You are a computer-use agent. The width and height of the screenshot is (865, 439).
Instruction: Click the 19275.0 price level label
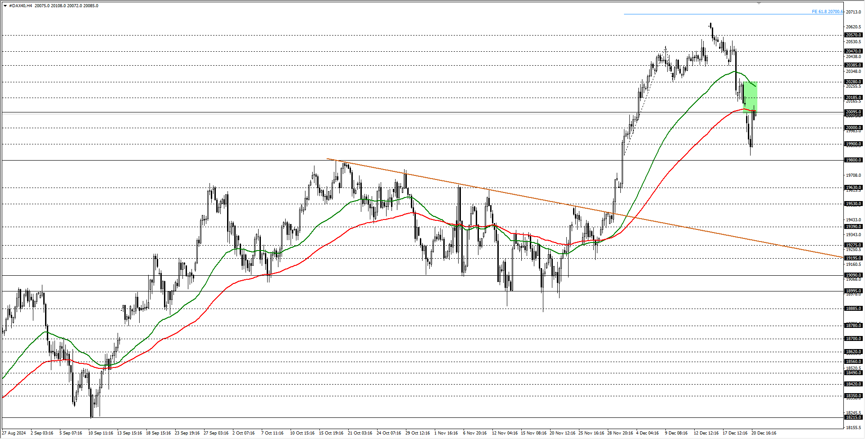click(x=853, y=245)
